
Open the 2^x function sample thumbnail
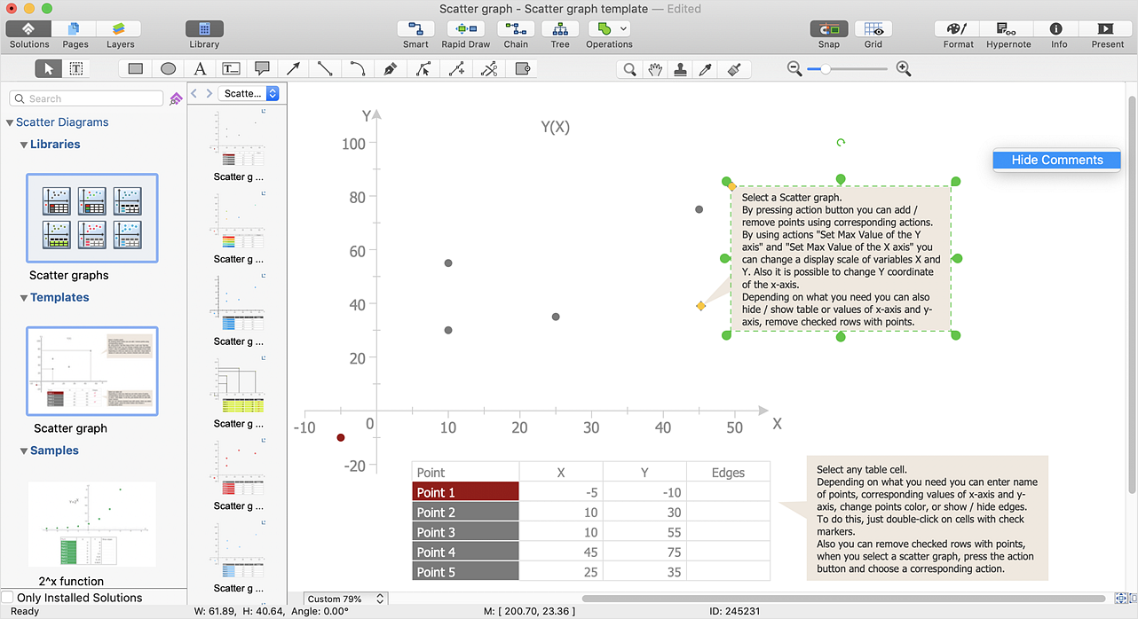pyautogui.click(x=92, y=524)
